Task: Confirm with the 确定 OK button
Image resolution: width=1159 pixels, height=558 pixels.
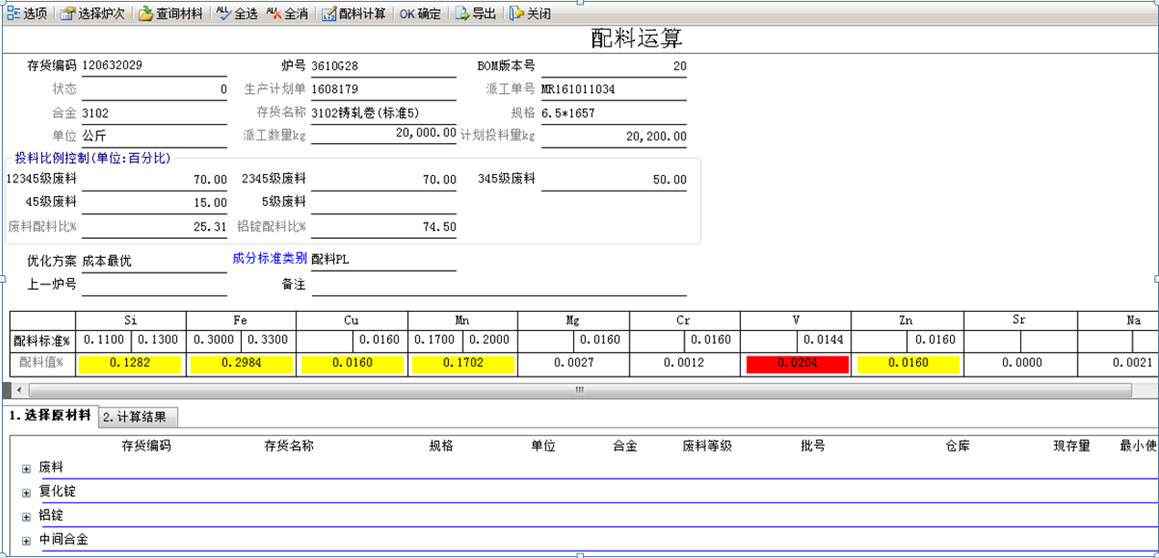Action: [x=420, y=14]
